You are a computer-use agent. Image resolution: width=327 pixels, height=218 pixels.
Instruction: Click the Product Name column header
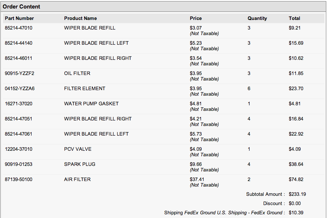pyautogui.click(x=80, y=18)
